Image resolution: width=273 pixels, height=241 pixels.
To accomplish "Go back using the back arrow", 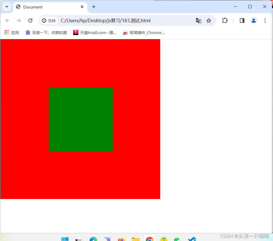I will (x=7, y=20).
